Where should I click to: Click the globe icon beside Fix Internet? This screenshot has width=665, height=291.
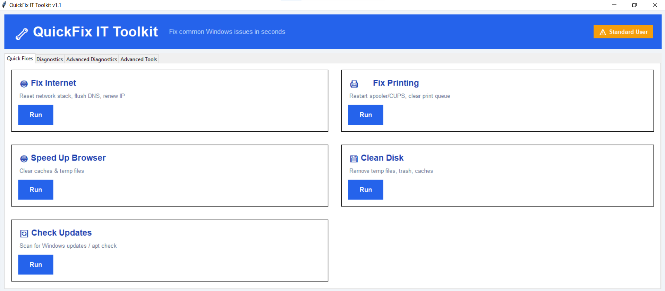coord(24,84)
